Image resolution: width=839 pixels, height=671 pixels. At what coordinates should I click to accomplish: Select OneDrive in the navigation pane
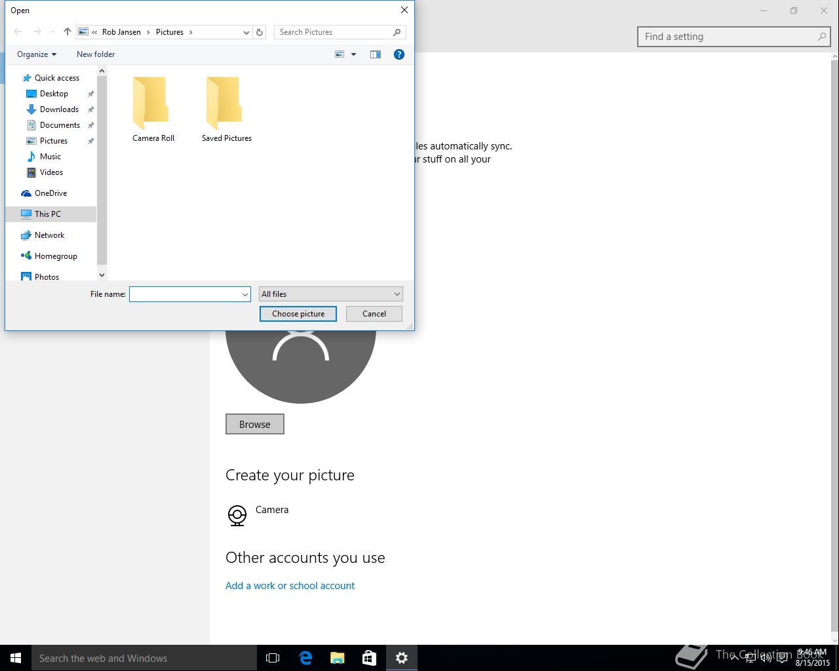coord(50,193)
